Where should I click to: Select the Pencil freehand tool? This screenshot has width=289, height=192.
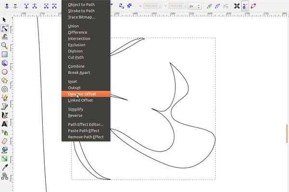(x=5, y=98)
